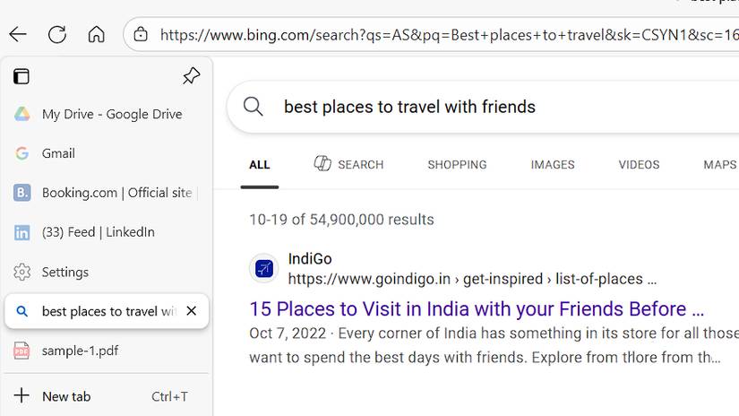Viewport: 739px width, 416px height.
Task: Collapse the vertical tabs pane
Action: click(x=21, y=76)
